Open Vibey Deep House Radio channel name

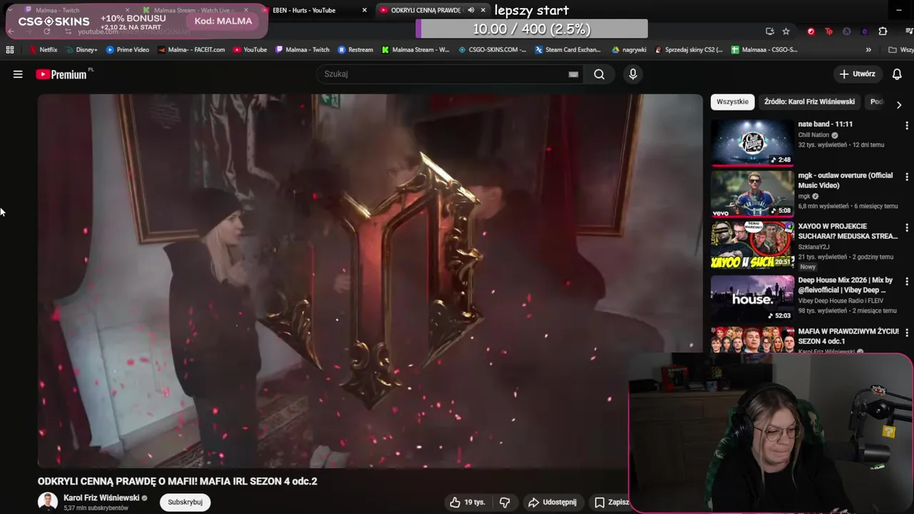(x=839, y=301)
